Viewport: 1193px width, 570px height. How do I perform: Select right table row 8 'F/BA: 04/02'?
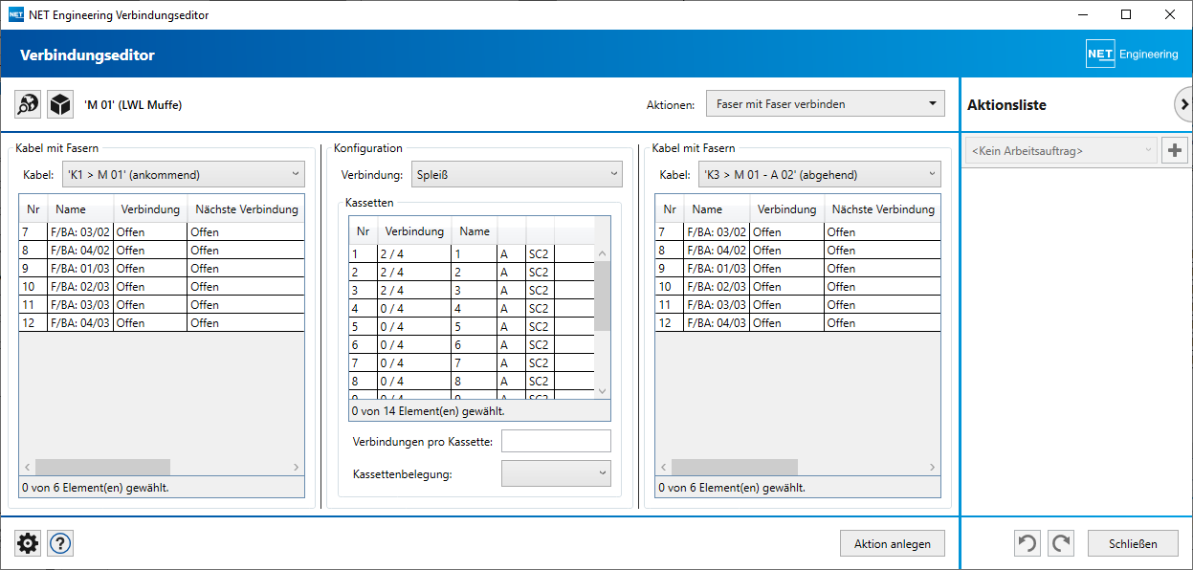point(798,250)
